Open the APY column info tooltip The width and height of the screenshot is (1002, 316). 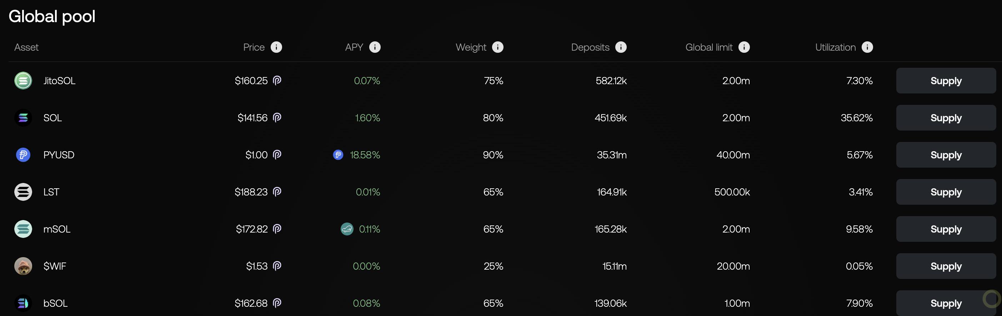pos(375,47)
